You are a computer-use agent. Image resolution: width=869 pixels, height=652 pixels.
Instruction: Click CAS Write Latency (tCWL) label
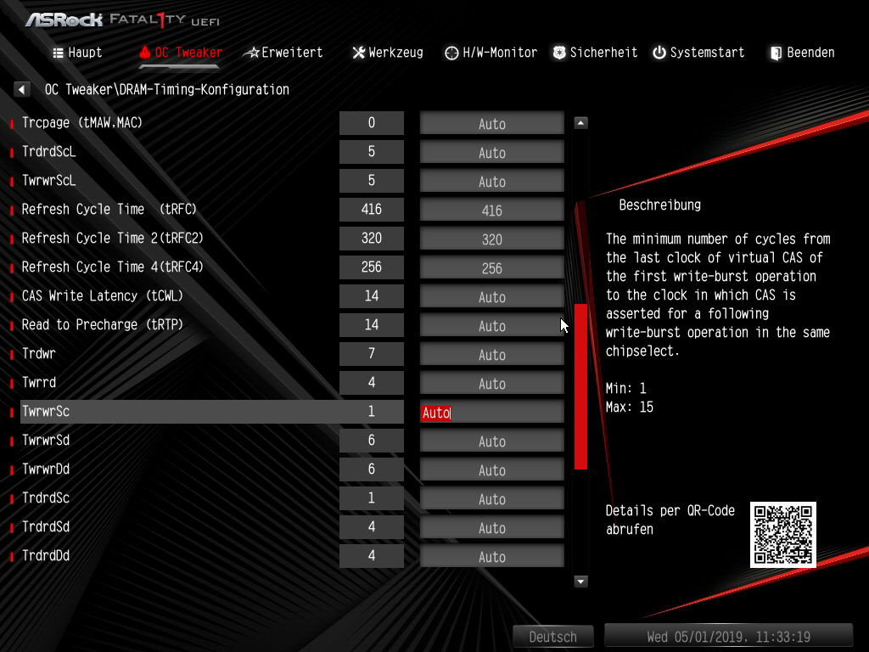pos(103,295)
